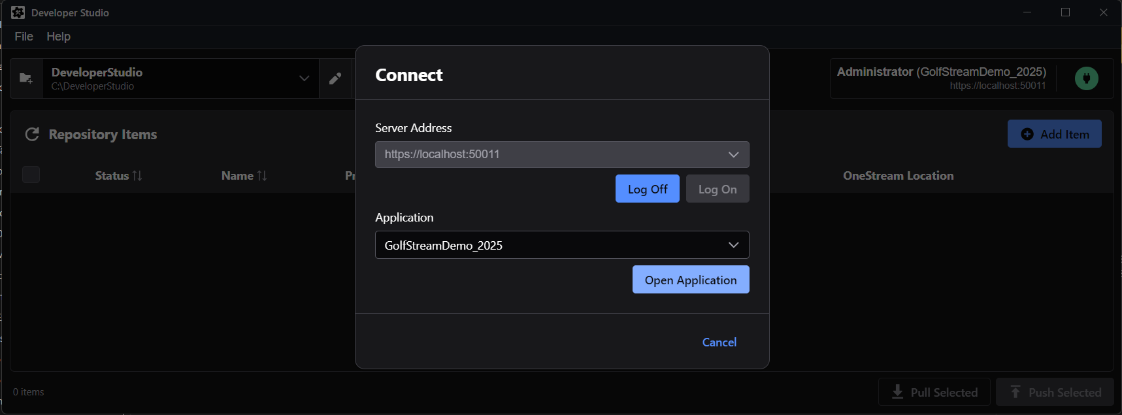The image size is (1122, 415).
Task: Cancel the Connect dialog
Action: (719, 342)
